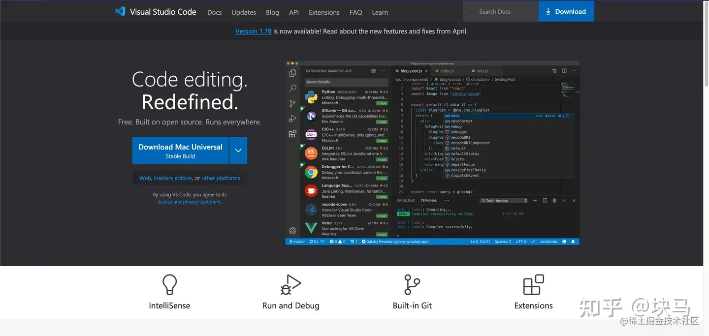Click the Search Docs input field

coord(501,11)
